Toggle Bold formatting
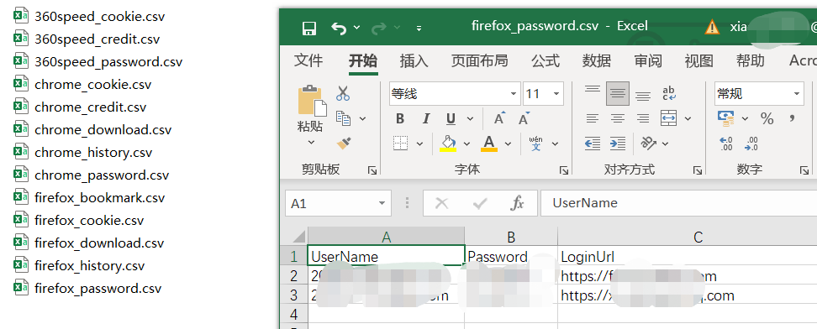The height and width of the screenshot is (329, 817). (400, 118)
